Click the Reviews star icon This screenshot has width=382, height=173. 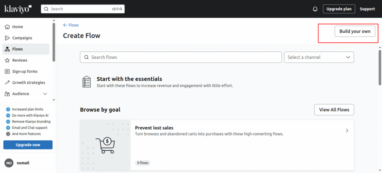point(7,60)
